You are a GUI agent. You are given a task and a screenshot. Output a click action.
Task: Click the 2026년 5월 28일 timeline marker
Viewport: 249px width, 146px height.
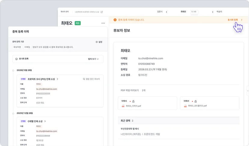13,70
